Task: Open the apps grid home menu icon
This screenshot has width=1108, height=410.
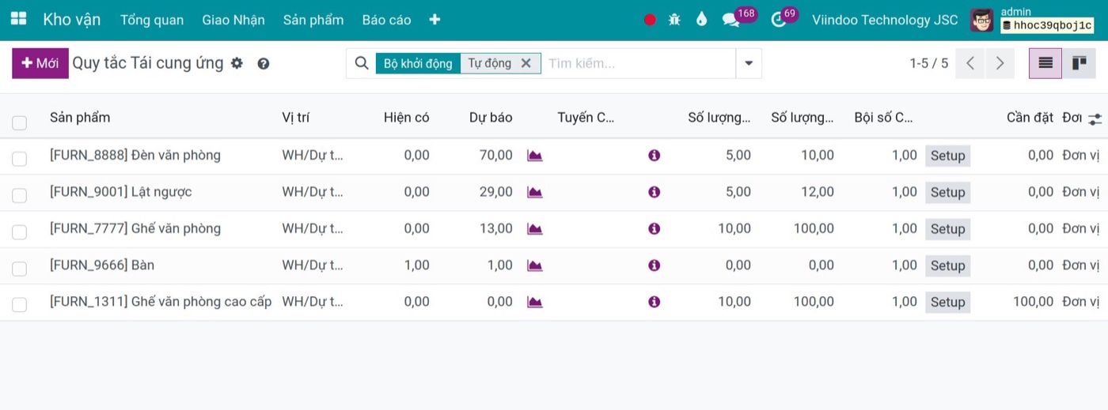Action: tap(18, 20)
